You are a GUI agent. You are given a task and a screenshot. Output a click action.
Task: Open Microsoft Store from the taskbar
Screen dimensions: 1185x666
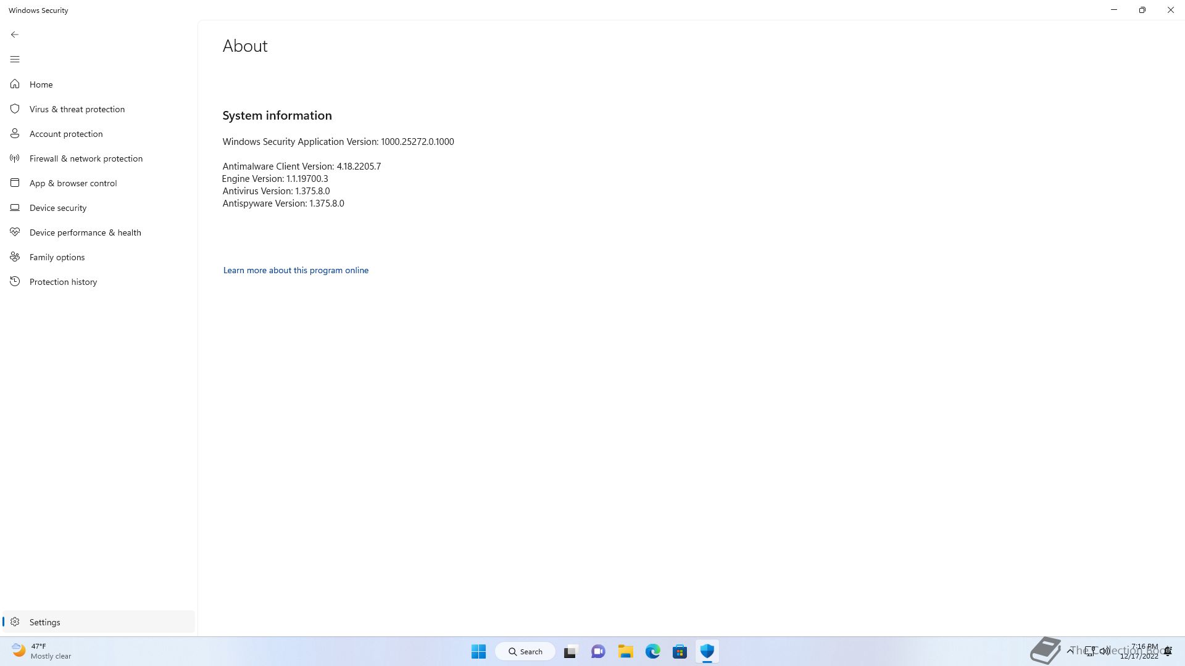click(680, 651)
